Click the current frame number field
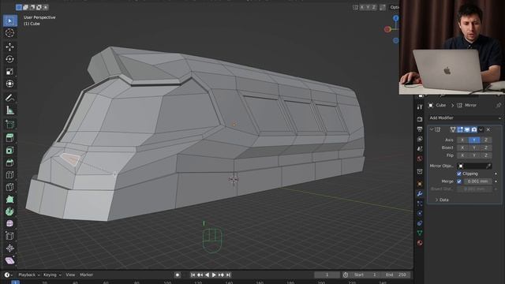The width and height of the screenshot is (505, 284). click(327, 275)
